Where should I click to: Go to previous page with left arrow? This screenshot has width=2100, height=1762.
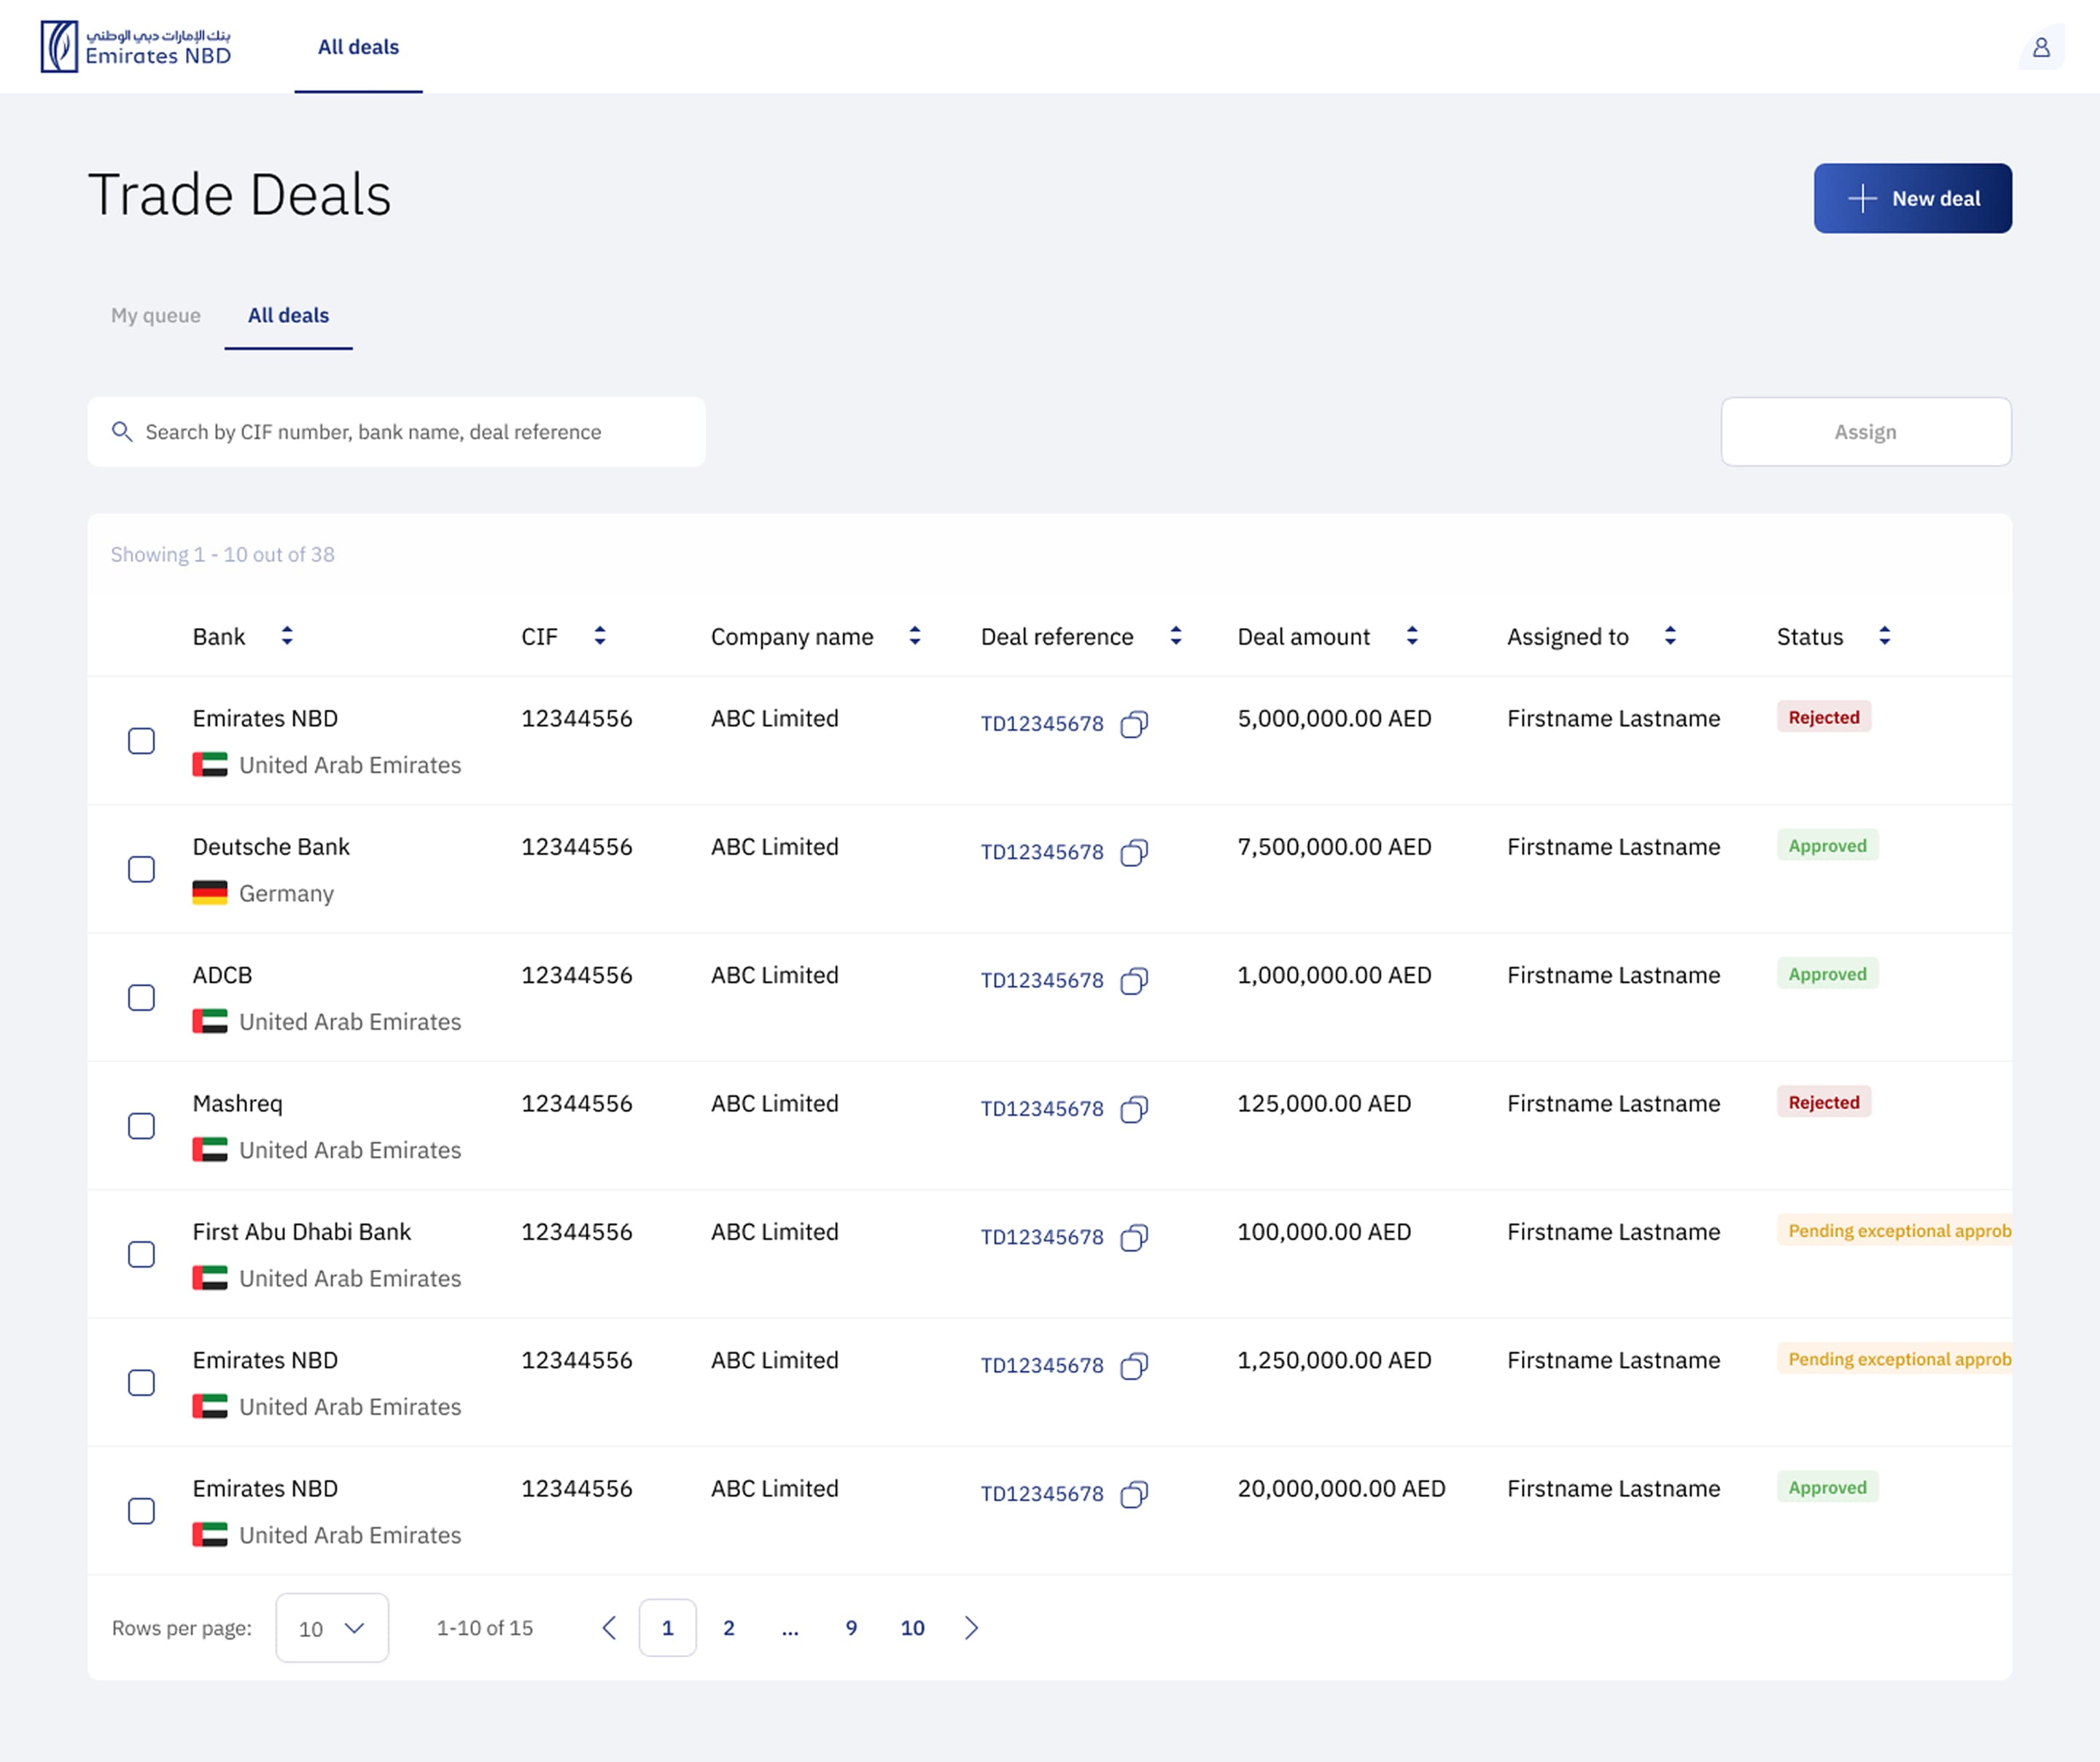(609, 1628)
